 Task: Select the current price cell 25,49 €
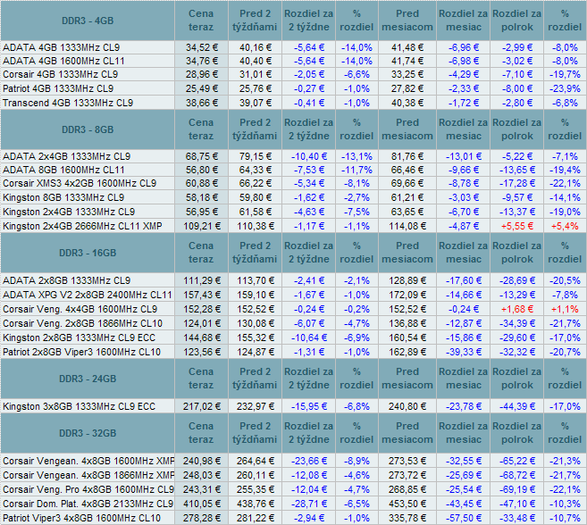click(201, 88)
